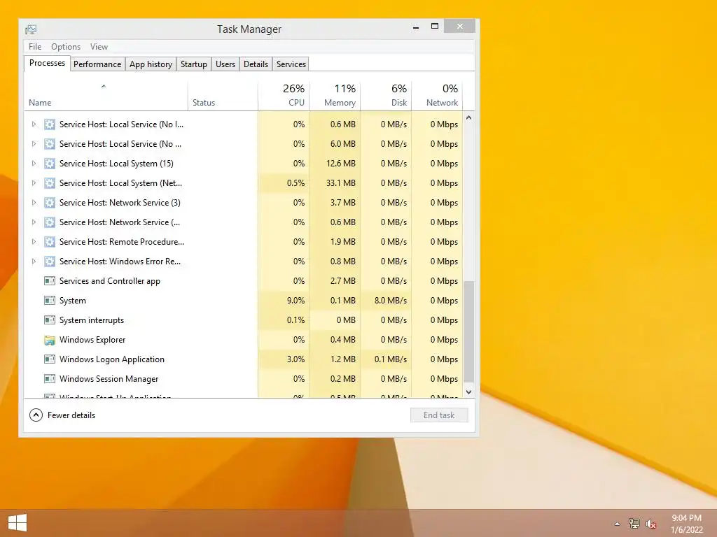Switch to the App history tab

point(151,64)
